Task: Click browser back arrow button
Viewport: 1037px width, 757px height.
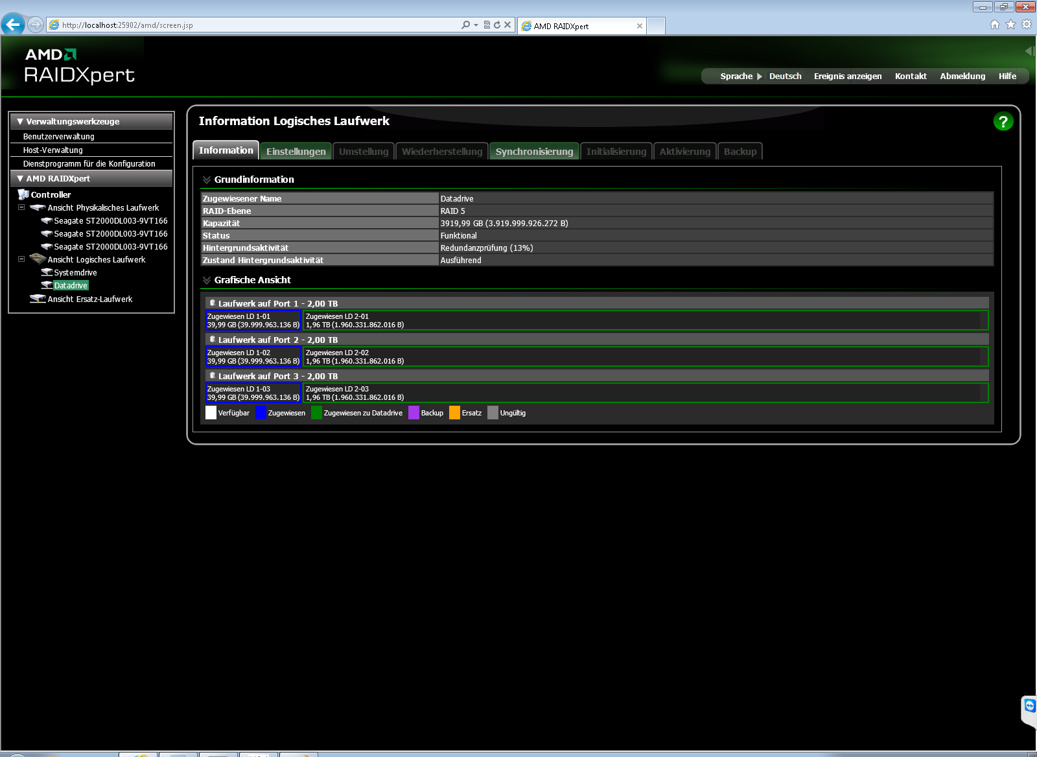Action: (13, 25)
